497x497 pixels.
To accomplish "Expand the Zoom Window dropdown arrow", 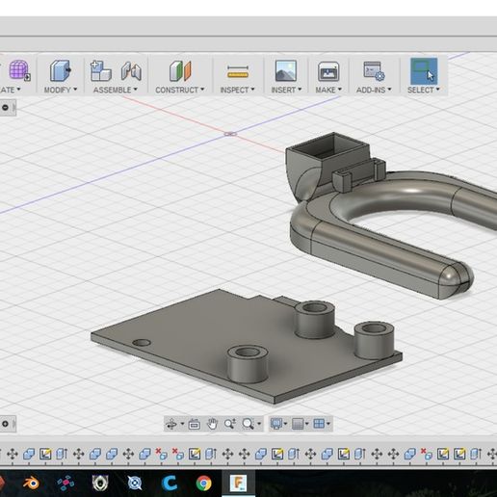I will pyautogui.click(x=259, y=424).
